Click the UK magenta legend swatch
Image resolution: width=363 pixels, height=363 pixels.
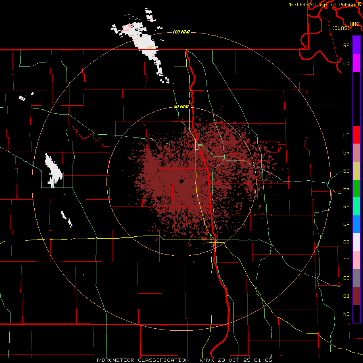tap(356, 63)
